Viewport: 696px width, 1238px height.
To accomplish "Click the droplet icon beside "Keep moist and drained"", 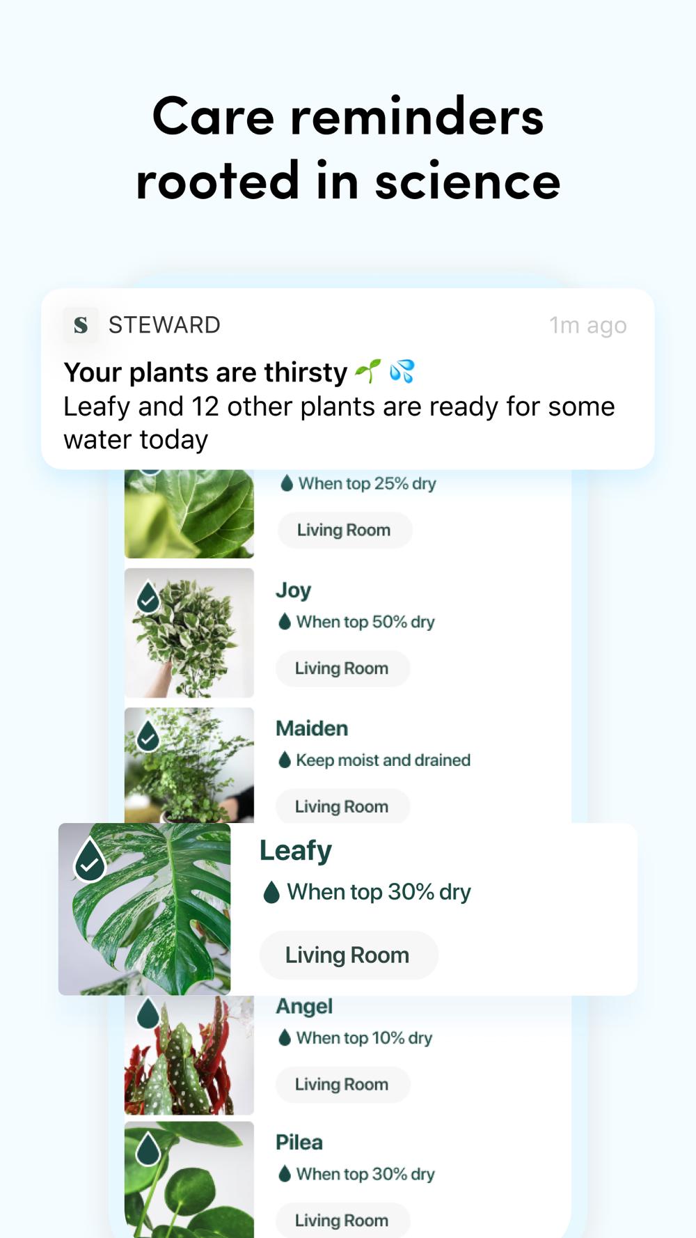I will coord(284,760).
